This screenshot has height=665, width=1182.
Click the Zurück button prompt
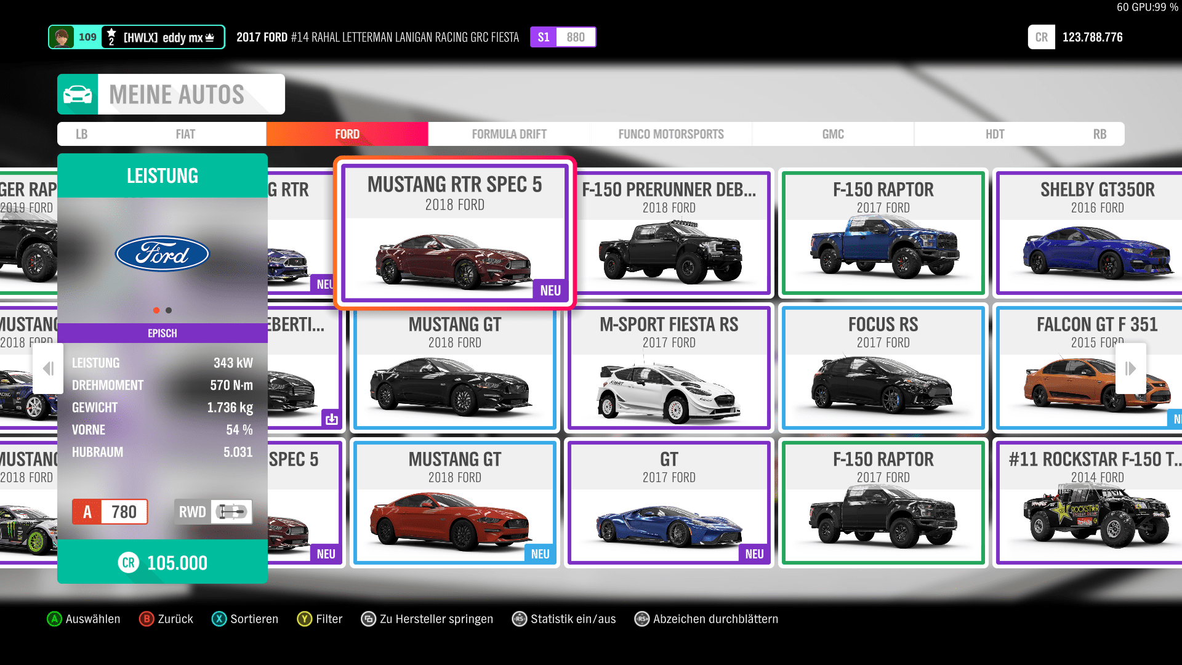point(166,619)
